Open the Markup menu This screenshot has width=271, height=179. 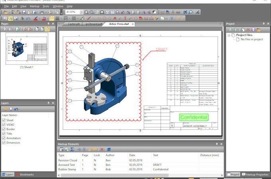pos(35,6)
